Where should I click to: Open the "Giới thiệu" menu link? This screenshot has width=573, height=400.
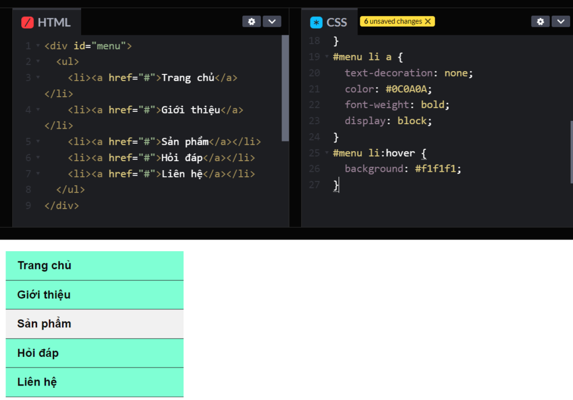pyautogui.click(x=44, y=294)
